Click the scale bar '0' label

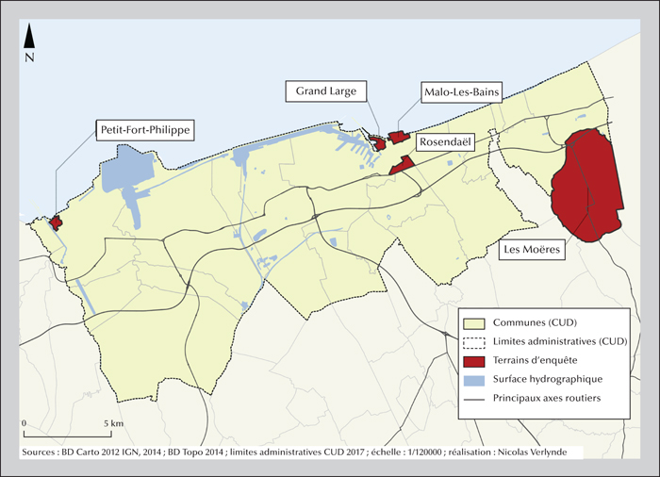click(24, 423)
